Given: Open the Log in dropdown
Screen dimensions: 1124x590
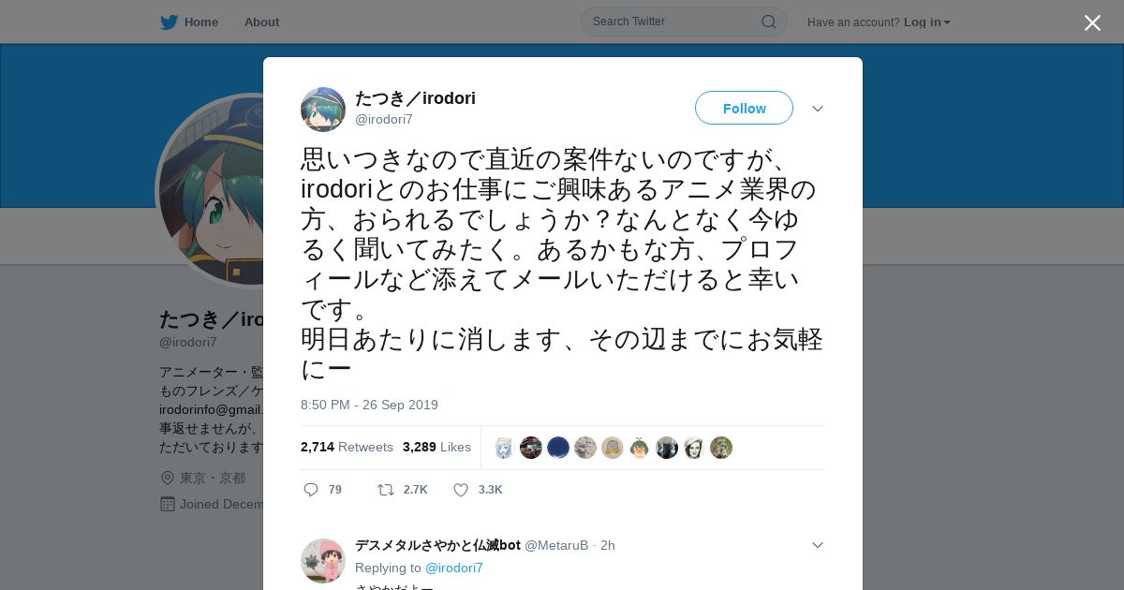Looking at the screenshot, I should 927,22.
